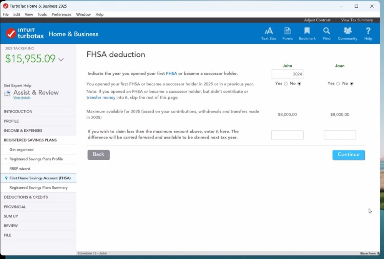The width and height of the screenshot is (384, 259).
Task: Collapse Registered Savings Plans Profile tree
Action: click(x=6, y=159)
